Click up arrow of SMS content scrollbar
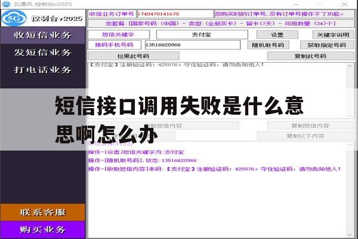Viewport: 358px width, 239px height. point(350,66)
